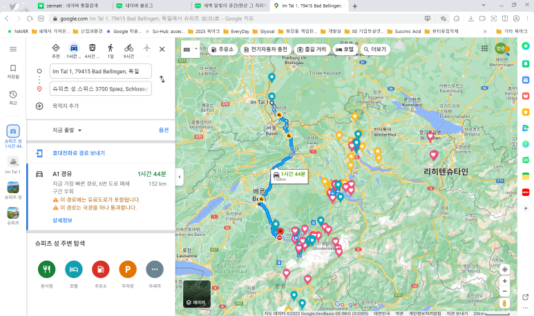This screenshot has width=534, height=316.
Task: Open the 레이어 map layers thumbnail
Action: (197, 294)
